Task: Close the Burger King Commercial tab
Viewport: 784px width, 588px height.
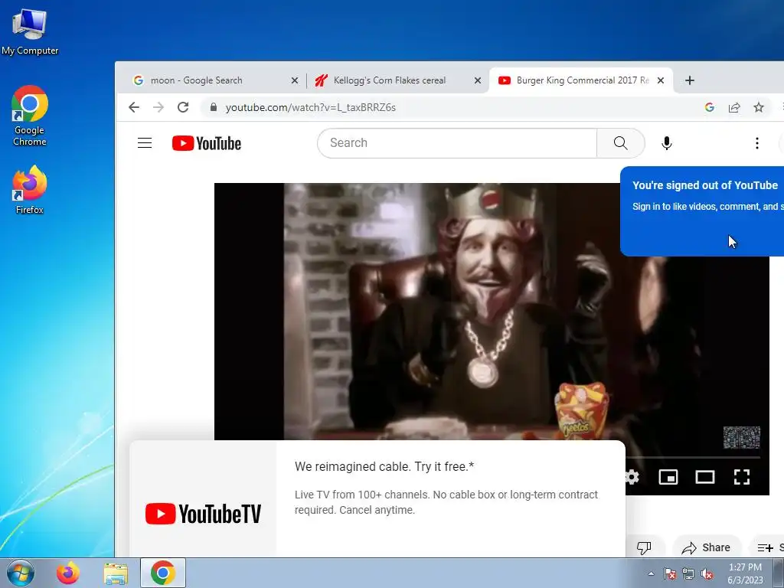Action: coord(661,80)
